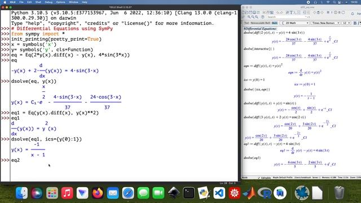Click the 'Ln: 28 Col: 3' status in IDLE
This screenshot has height=203, width=361.
[x=227, y=183]
